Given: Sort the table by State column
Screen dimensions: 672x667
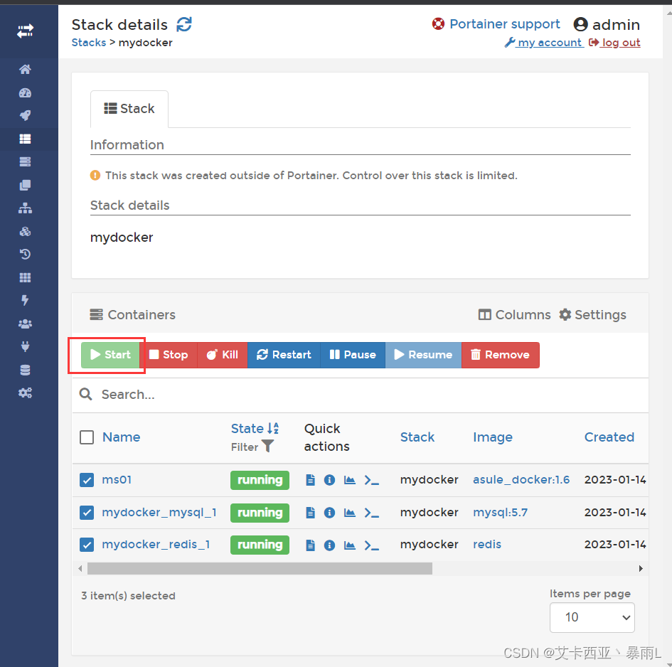Looking at the screenshot, I should [x=255, y=428].
